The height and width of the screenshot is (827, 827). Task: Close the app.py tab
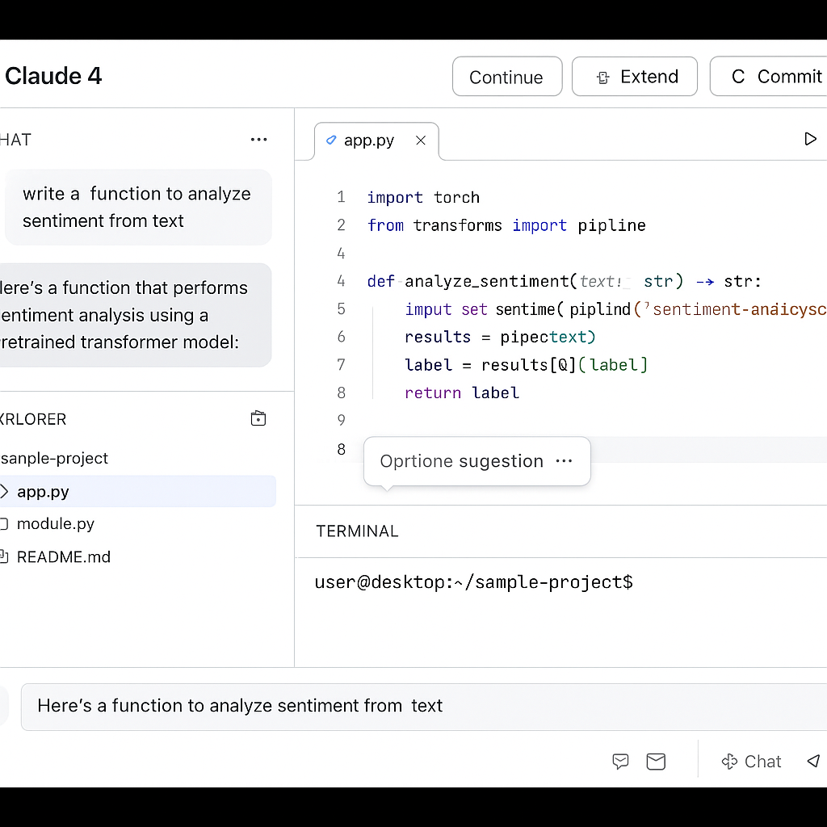point(420,141)
